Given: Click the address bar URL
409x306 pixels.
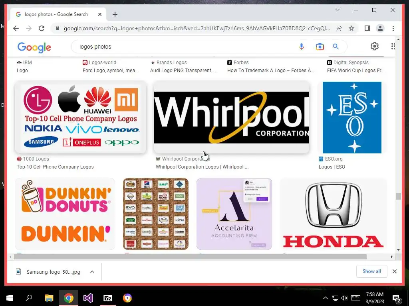Looking at the screenshot, I should click(197, 28).
